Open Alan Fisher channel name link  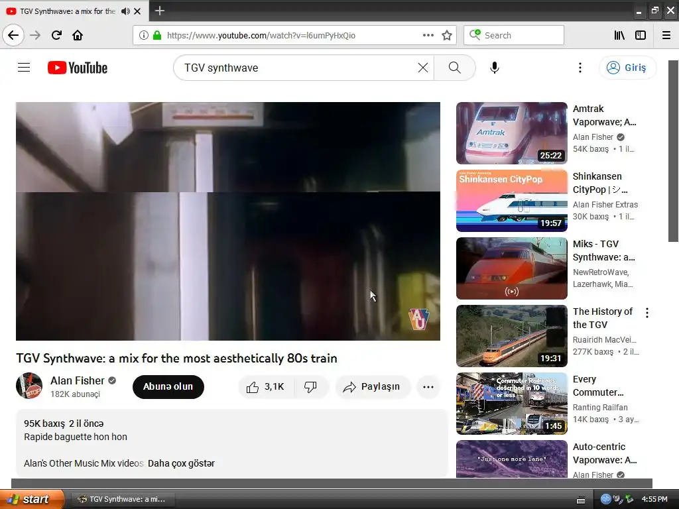(77, 380)
